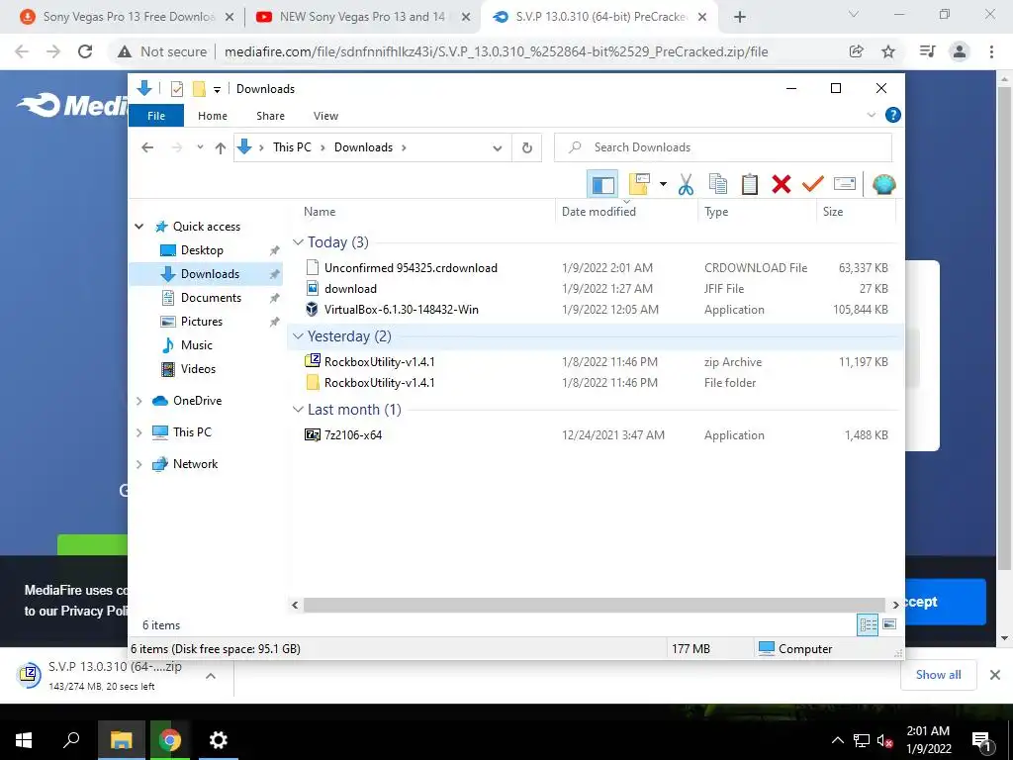Click the Search Downloads field
The width and height of the screenshot is (1013, 760).
point(723,147)
